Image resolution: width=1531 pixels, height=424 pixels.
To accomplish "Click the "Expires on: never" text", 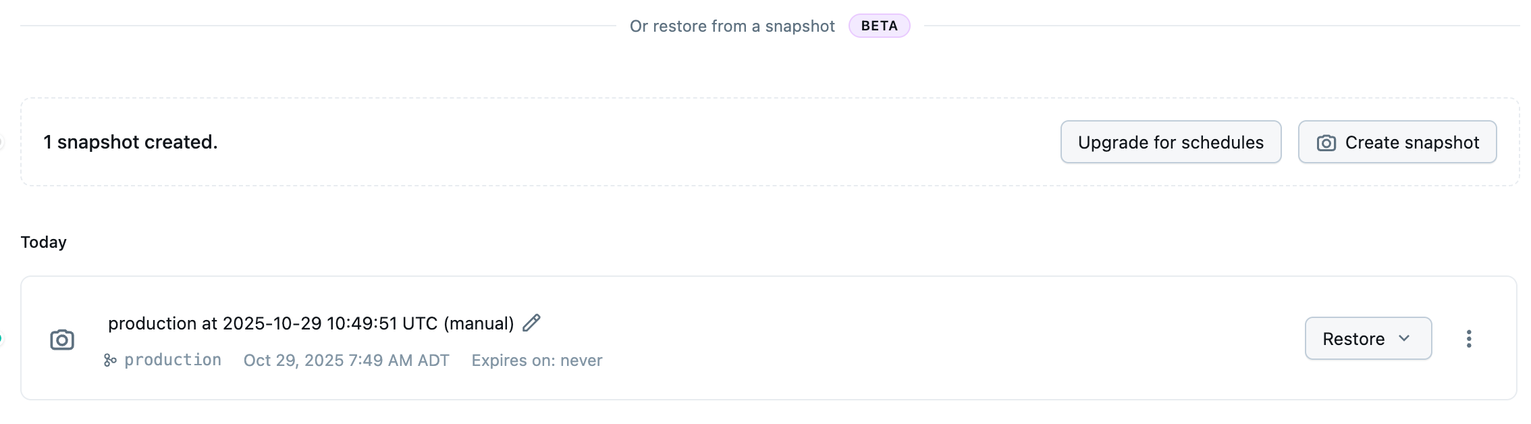I will [537, 361].
